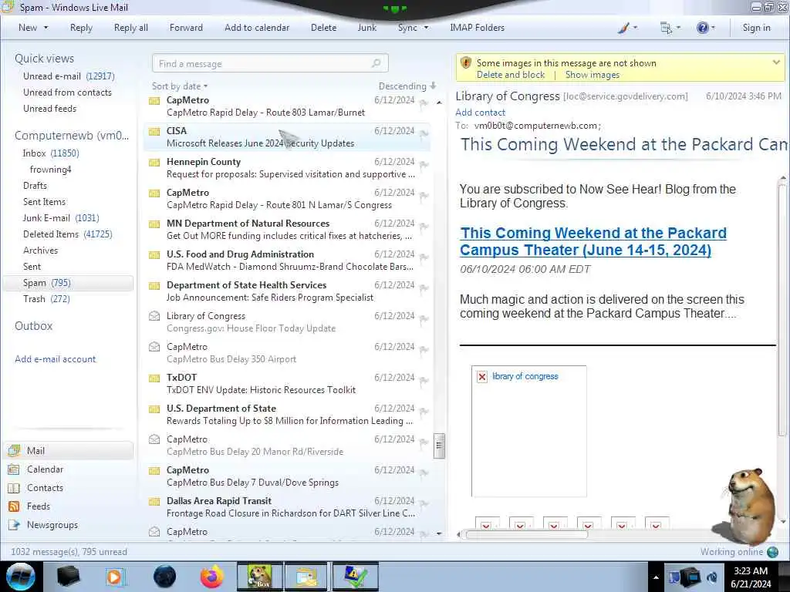Click the preview pane vertical scrollbar
This screenshot has width=790, height=592.
pos(782,309)
